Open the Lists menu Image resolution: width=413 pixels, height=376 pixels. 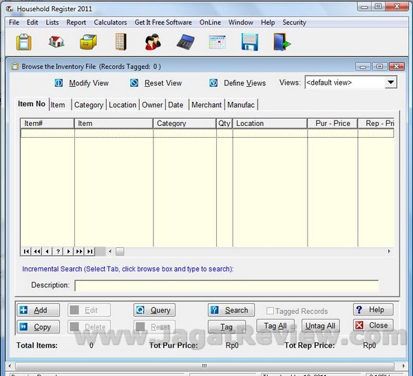[52, 22]
